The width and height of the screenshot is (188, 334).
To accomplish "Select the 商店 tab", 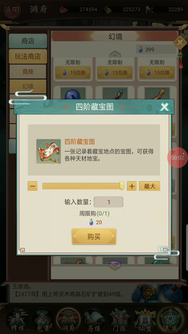I will pos(28,41).
